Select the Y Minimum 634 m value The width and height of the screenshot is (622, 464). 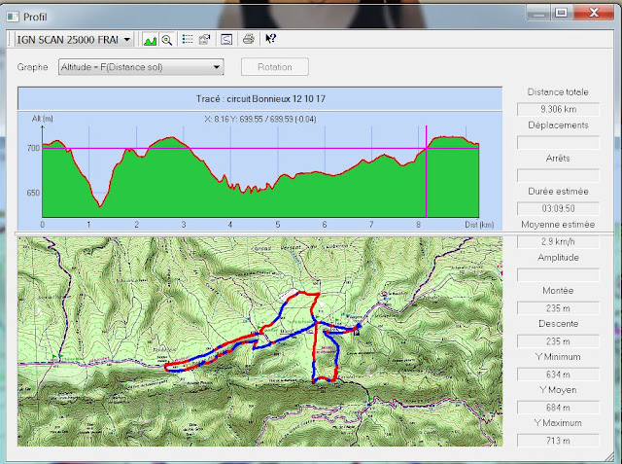558,375
